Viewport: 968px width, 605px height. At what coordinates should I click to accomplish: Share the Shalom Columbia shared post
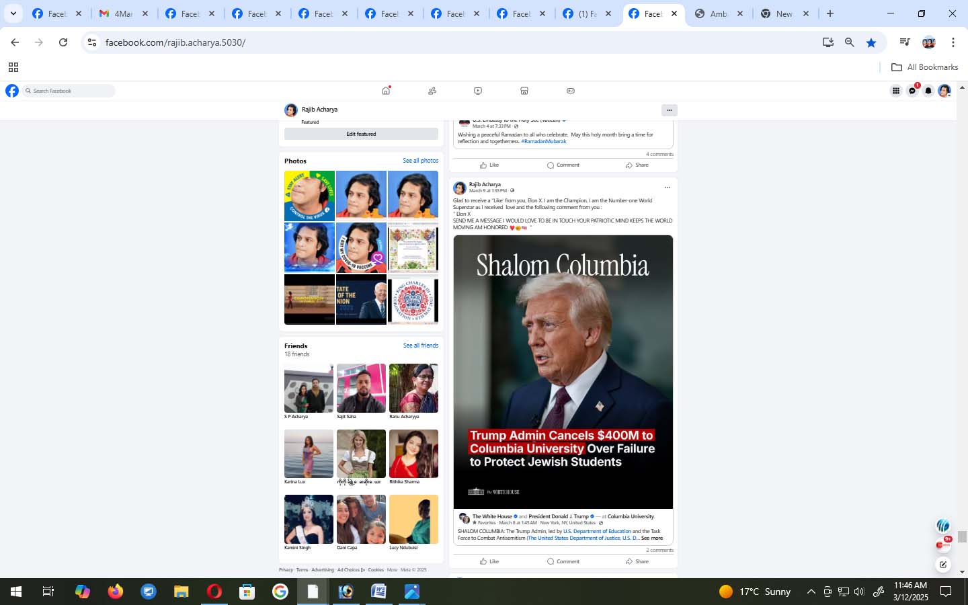(x=637, y=561)
